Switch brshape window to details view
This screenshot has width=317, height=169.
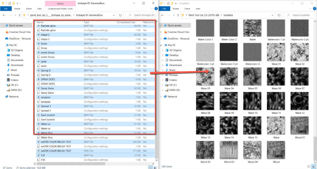coord(151,167)
